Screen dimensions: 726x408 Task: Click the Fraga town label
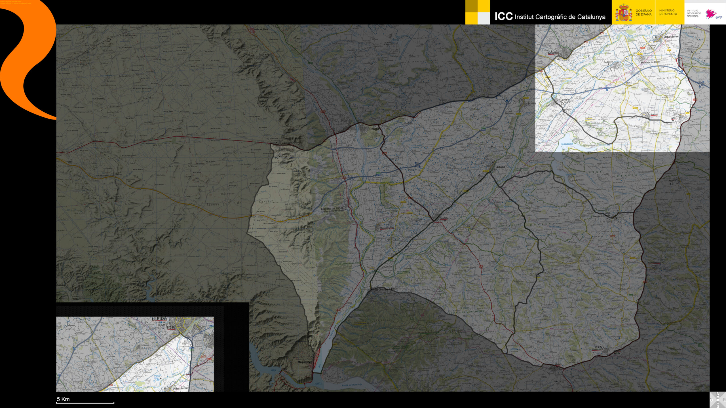[x=374, y=129]
